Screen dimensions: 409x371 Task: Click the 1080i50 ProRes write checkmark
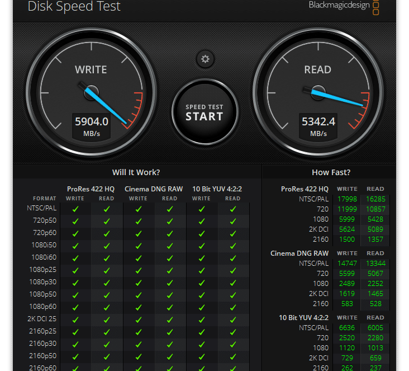[75, 246]
